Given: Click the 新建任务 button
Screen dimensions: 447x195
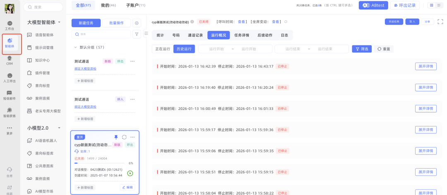Looking at the screenshot, I should (x=86, y=23).
